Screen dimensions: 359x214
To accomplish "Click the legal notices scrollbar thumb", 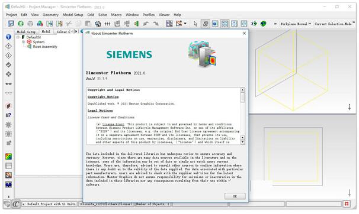I will click(243, 98).
